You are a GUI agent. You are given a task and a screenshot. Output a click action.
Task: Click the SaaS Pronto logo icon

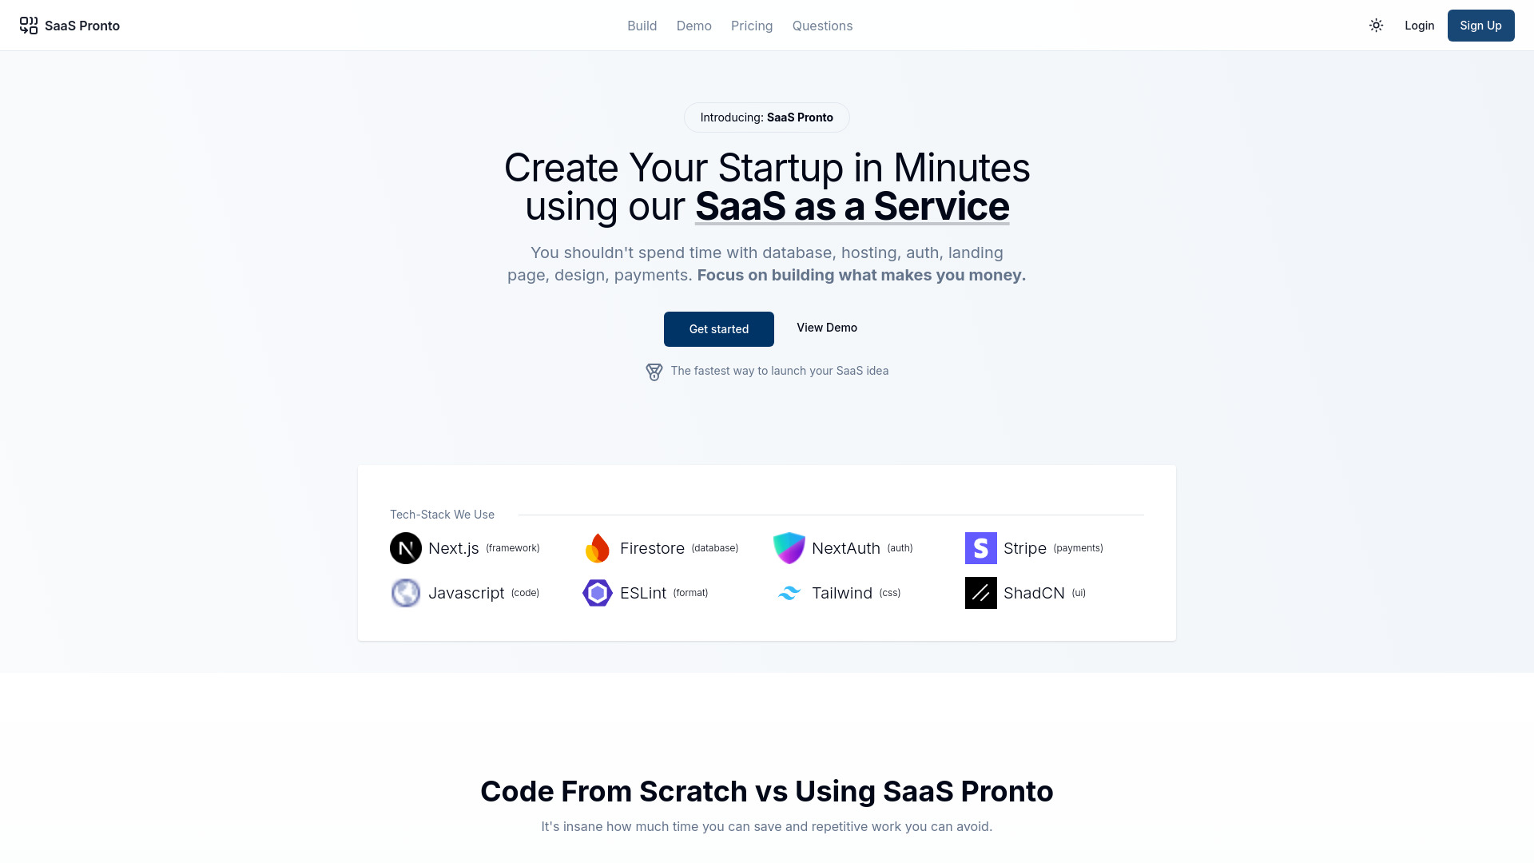(x=29, y=26)
